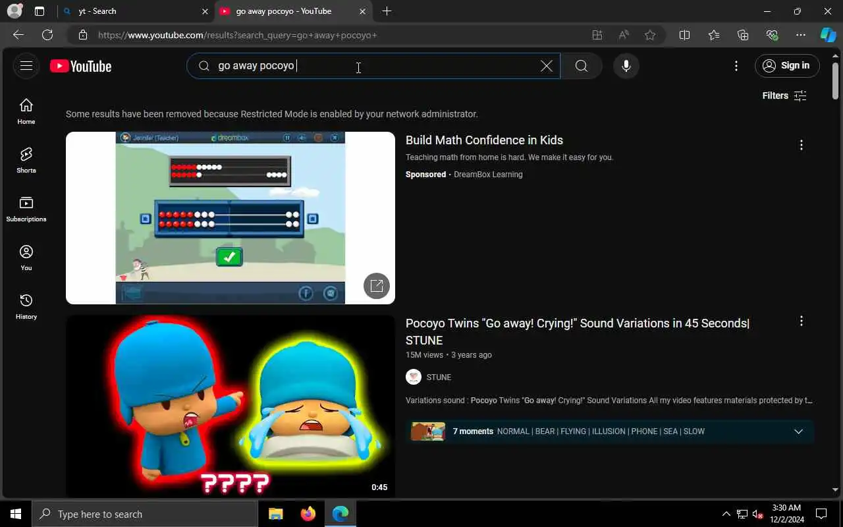Click the browser address bar URL
843x527 pixels.
coord(237,35)
